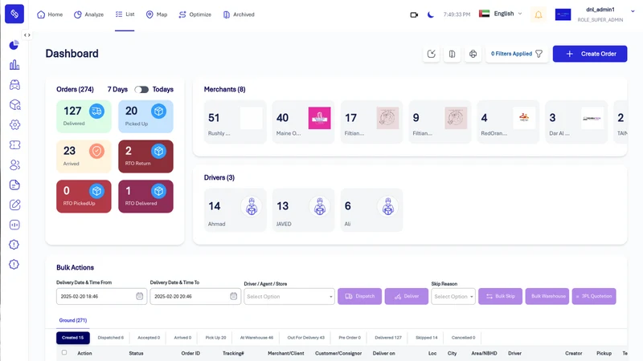Click the video camera icon
Screen dimensions: 643x361
(414, 14)
